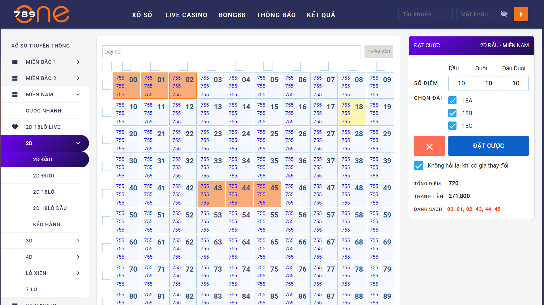544x305 pixels.
Task: Collapse the 2D submenu chevron
Action: coord(78,143)
